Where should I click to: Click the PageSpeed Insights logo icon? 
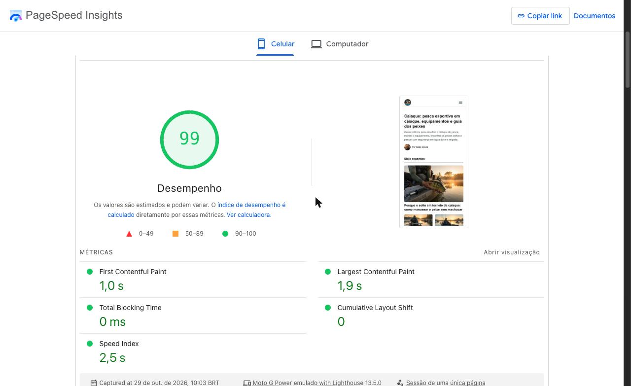click(x=16, y=16)
